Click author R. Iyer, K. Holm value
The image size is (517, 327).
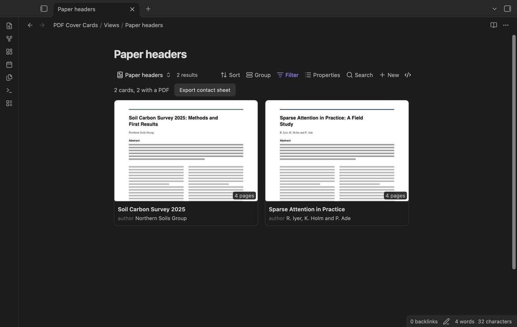point(318,218)
